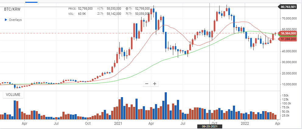The image size is (302, 129).
Task: Click the VOL value 60.9K
Action: [83, 14]
